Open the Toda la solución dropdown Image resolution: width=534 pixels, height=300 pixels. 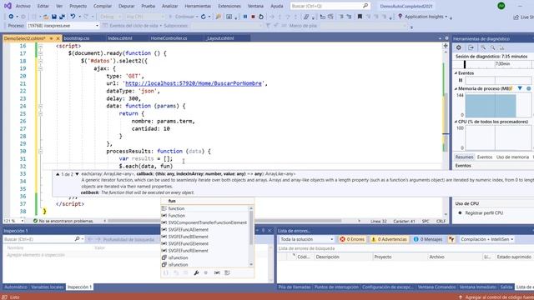(306, 239)
